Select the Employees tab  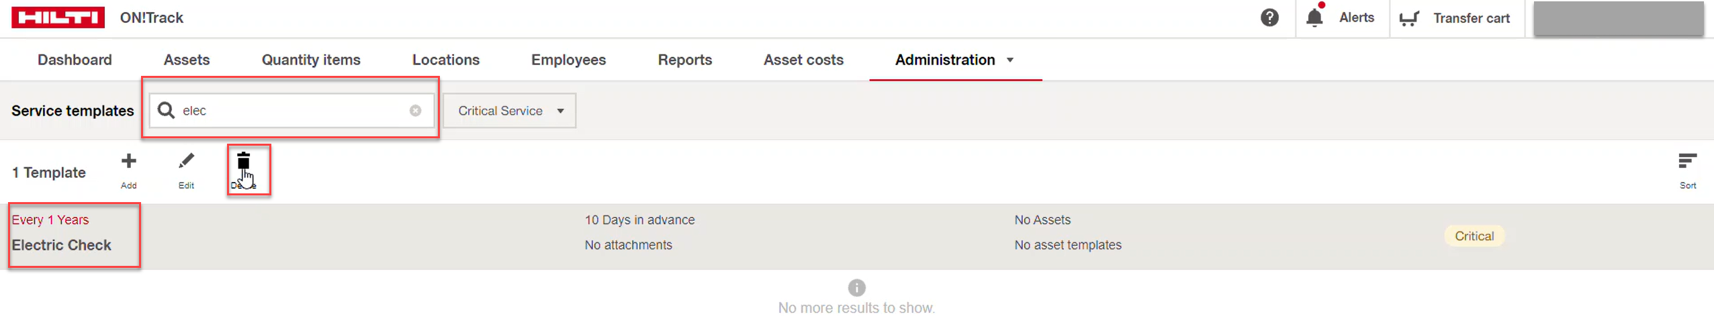click(568, 60)
